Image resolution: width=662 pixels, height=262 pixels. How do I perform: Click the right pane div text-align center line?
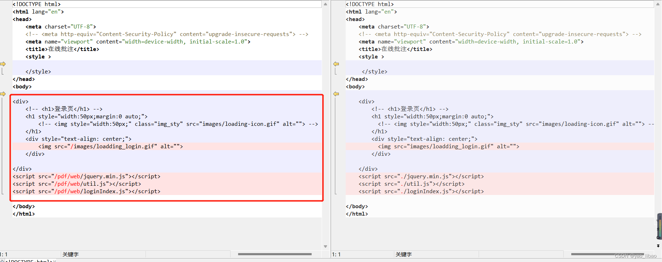(x=425, y=139)
